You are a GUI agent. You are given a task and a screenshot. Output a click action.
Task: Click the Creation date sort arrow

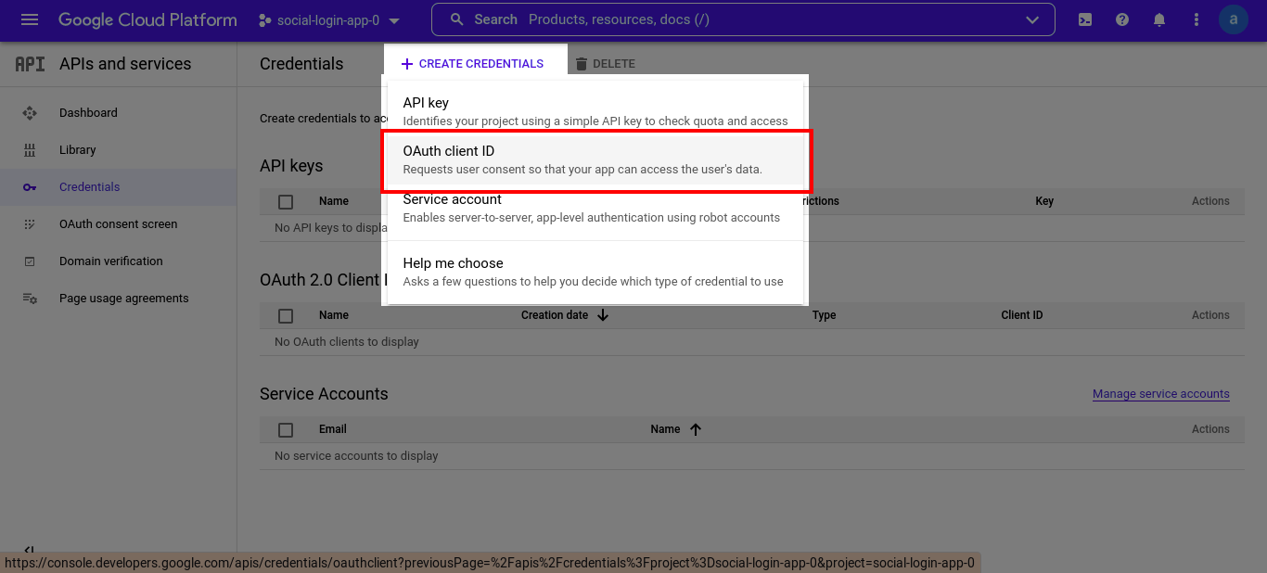point(603,315)
